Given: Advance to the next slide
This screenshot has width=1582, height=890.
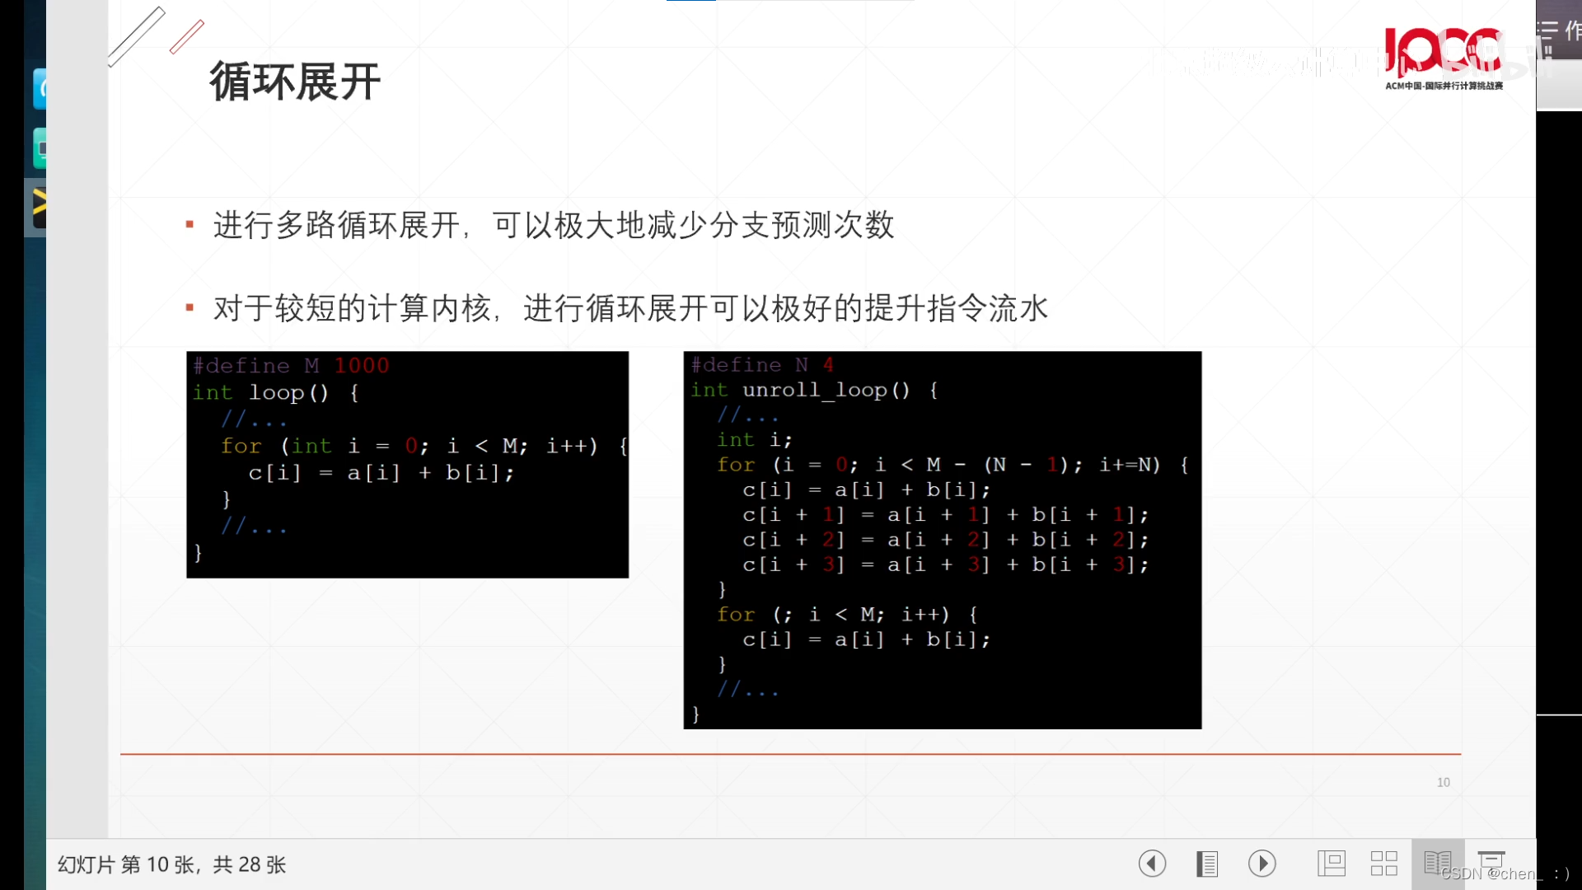Looking at the screenshot, I should point(1261,864).
